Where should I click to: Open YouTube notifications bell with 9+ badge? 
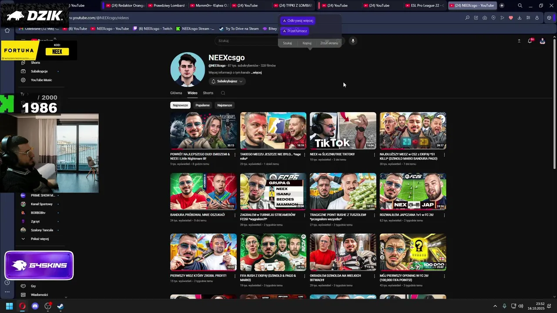click(x=530, y=40)
